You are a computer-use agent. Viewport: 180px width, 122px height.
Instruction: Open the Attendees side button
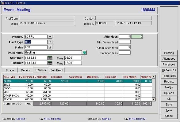[169, 59]
